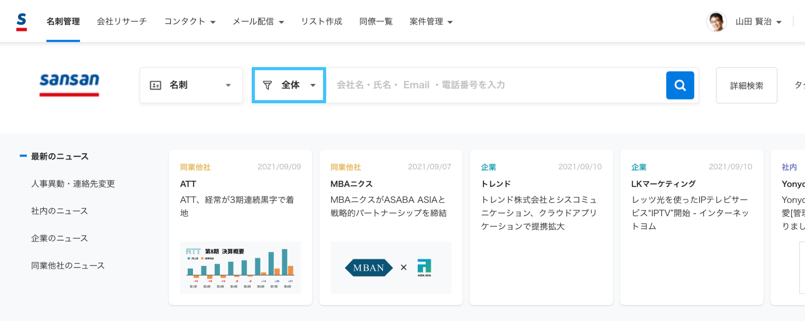Expand the 案件管理 menu
Screen dimensions: 805x321
[431, 22]
